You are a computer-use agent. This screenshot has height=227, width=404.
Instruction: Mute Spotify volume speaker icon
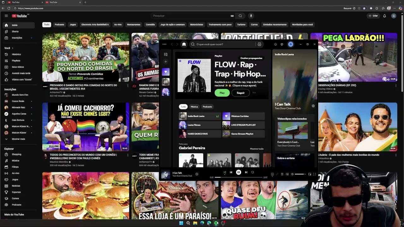[x=292, y=174]
